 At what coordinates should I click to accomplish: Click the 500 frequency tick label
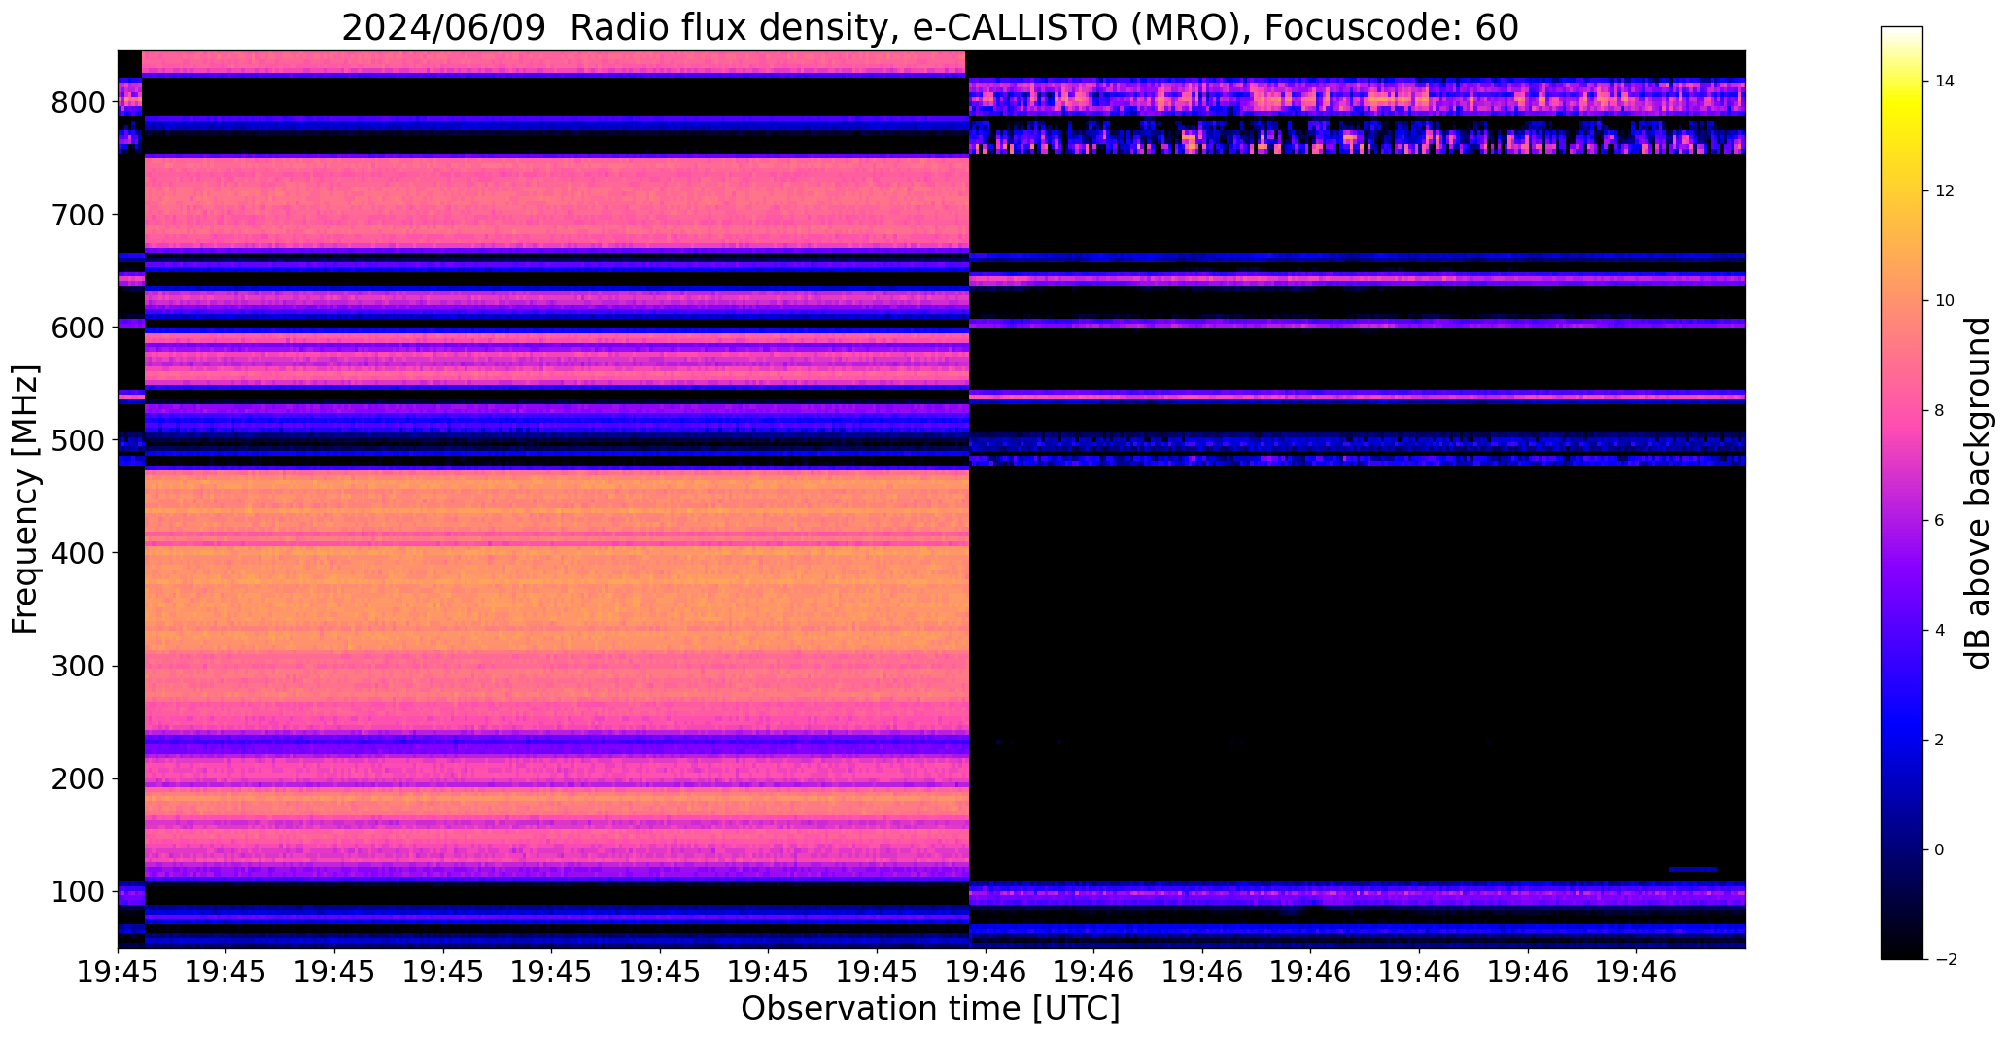[78, 440]
